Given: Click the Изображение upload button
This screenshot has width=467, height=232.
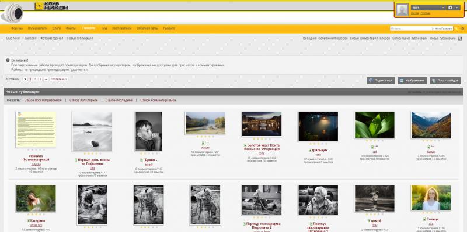Looking at the screenshot, I should click(412, 80).
